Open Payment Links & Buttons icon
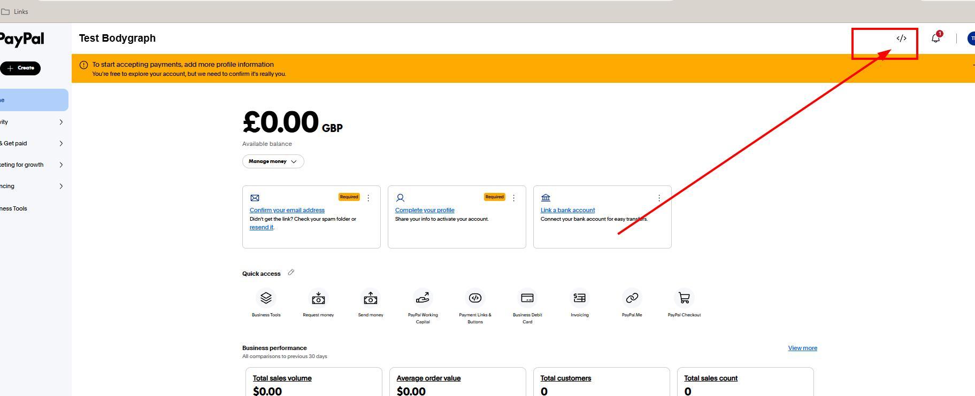Image resolution: width=975 pixels, height=396 pixels. tap(475, 298)
